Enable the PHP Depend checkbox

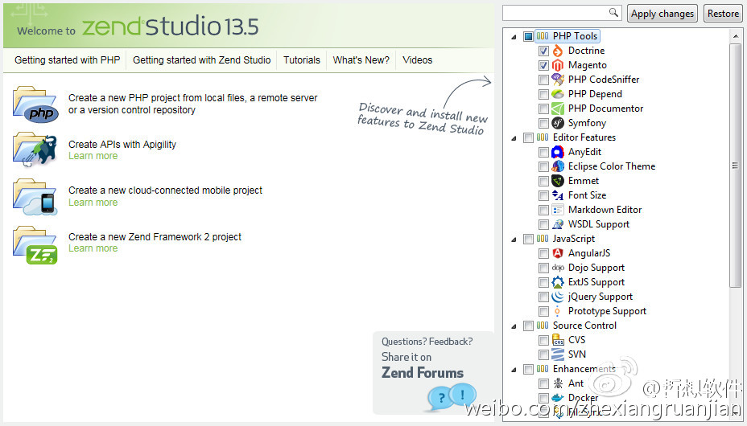pyautogui.click(x=543, y=94)
